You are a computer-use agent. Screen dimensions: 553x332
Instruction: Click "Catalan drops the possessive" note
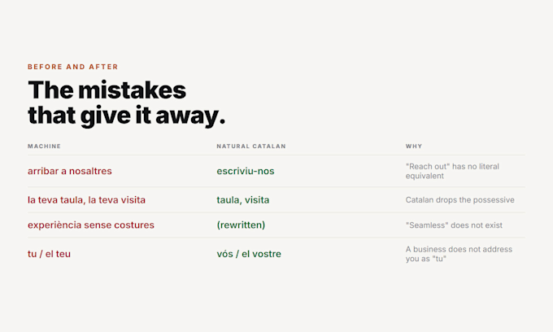click(460, 200)
